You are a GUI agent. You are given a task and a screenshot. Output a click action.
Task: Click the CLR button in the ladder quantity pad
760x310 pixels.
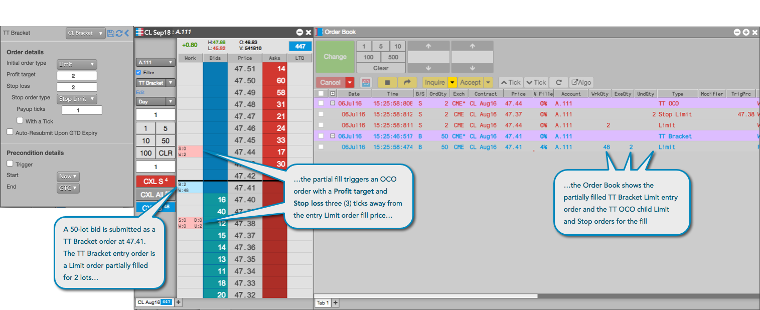165,153
